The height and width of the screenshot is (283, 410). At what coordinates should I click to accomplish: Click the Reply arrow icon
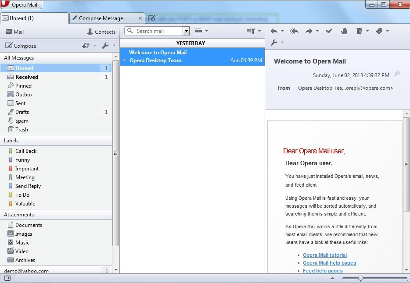pos(274,31)
